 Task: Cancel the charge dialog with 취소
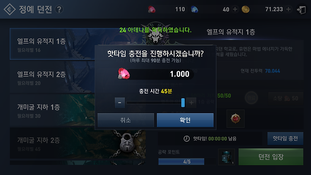click(126, 120)
